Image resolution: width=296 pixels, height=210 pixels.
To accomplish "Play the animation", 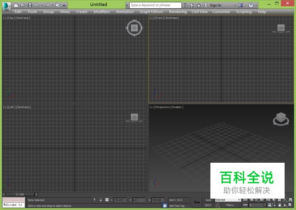I will click(x=257, y=200).
